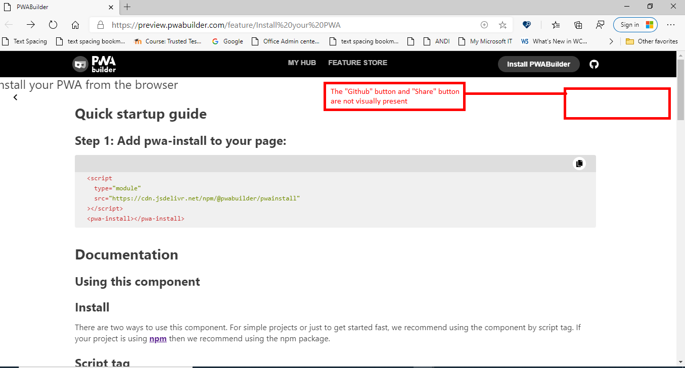Open the npm link in the Install section

[x=158, y=338]
